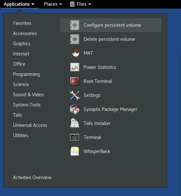Expand the Places menu arrow
The width and height of the screenshot is (181, 196).
coord(61,4)
